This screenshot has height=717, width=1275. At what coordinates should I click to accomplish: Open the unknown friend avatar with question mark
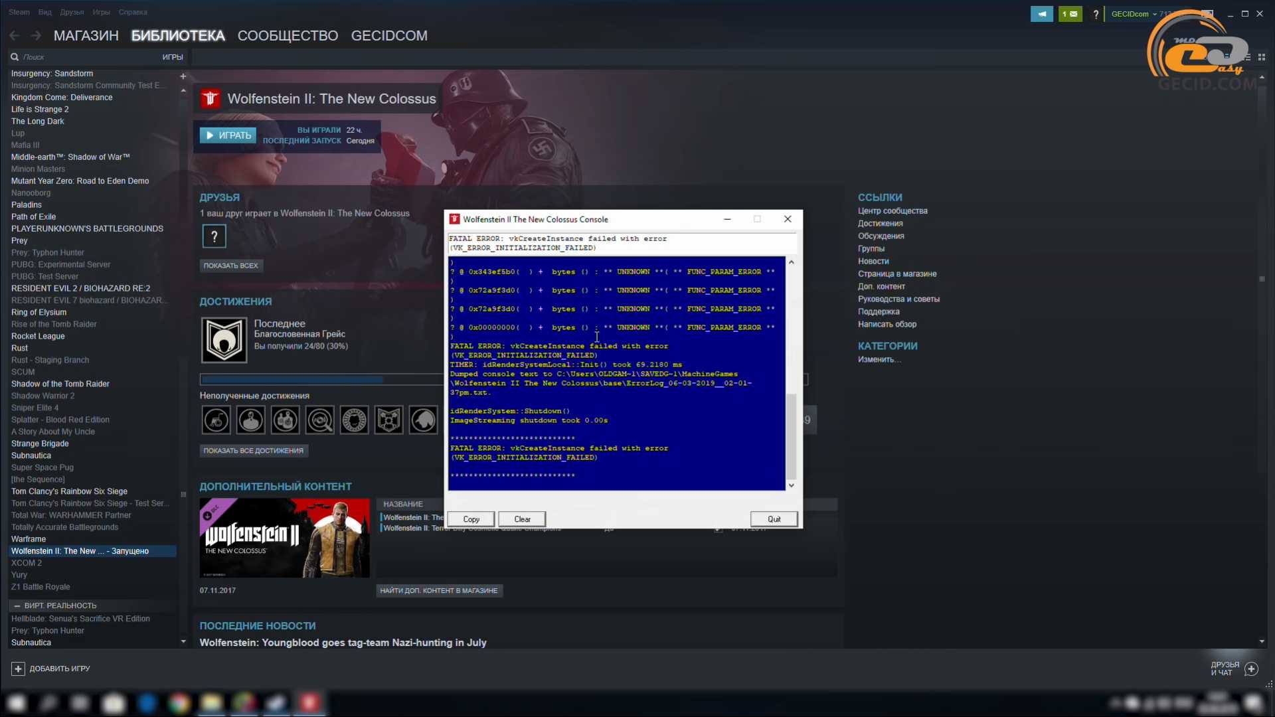click(x=214, y=236)
